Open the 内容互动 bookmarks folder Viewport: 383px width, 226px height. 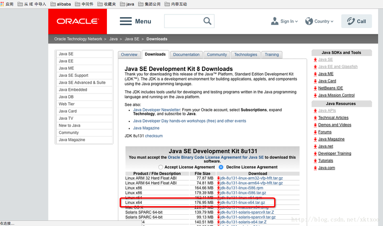coord(175,4)
